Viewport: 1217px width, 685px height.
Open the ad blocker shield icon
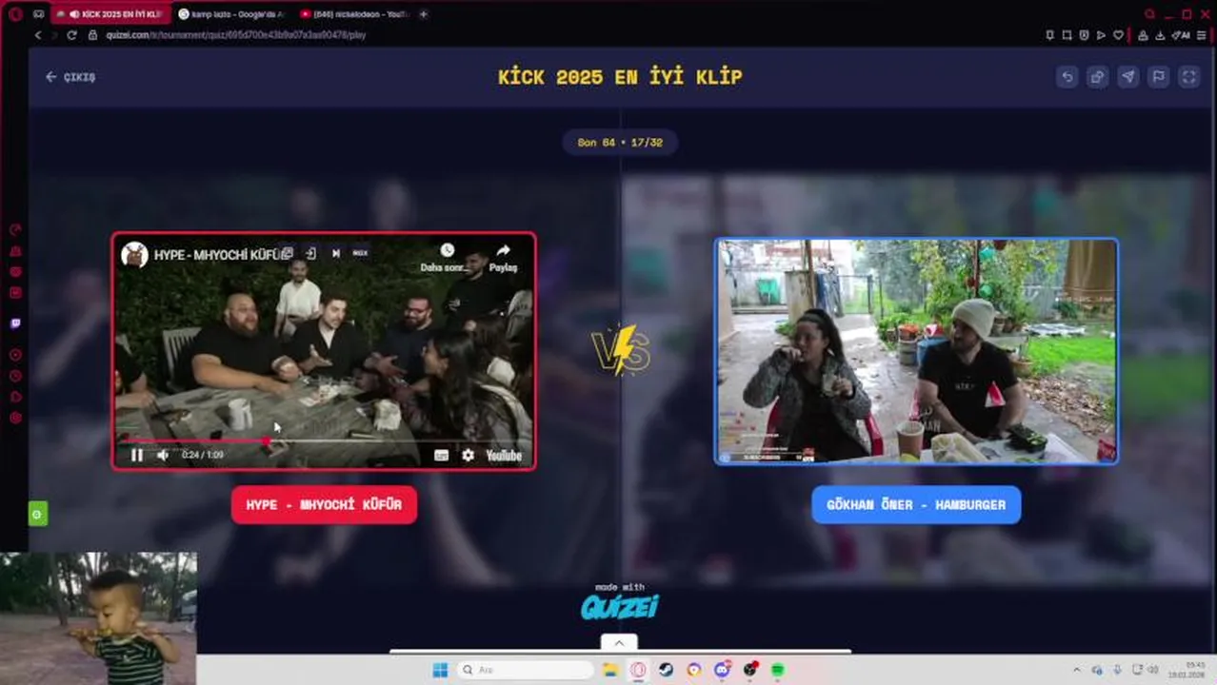[x=1084, y=35]
